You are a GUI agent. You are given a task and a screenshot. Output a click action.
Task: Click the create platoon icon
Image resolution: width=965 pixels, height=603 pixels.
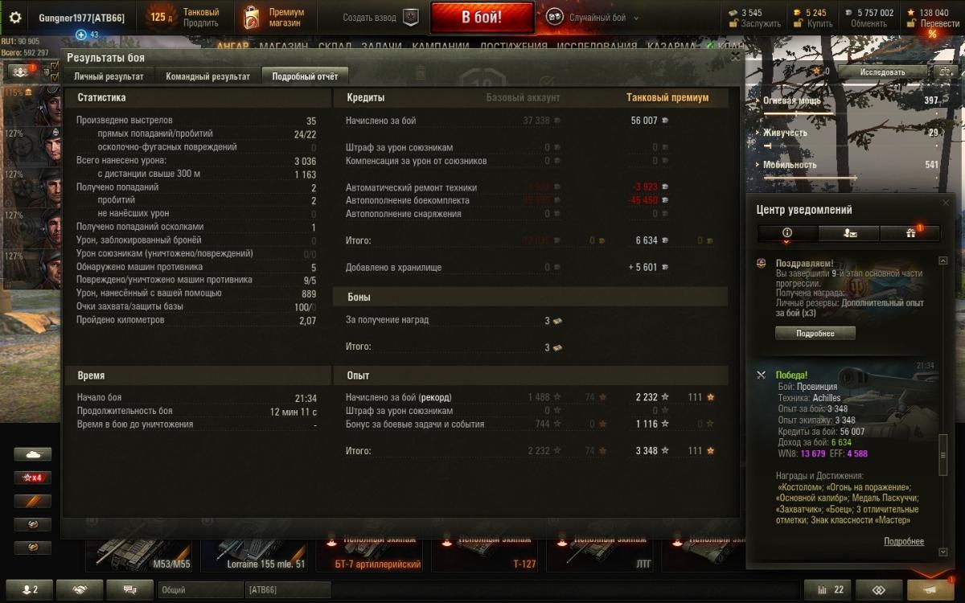pos(410,18)
